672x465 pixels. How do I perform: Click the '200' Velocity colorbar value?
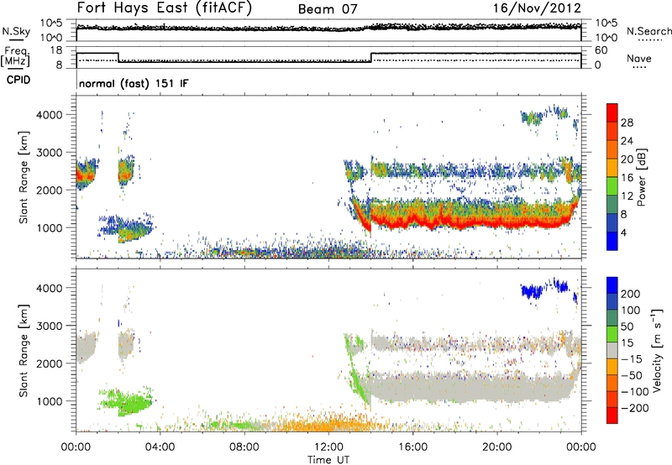click(631, 294)
